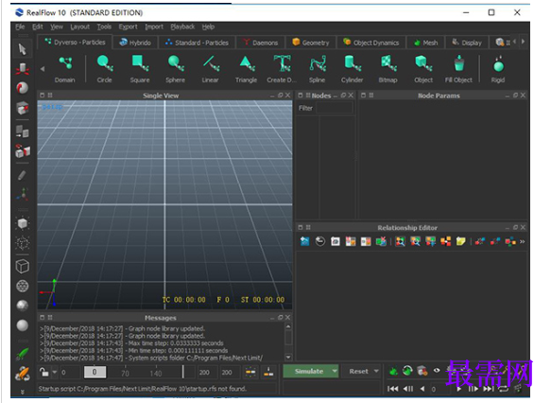Viewport: 551px width, 403px height.
Task: Create an Object emitter
Action: point(423,69)
